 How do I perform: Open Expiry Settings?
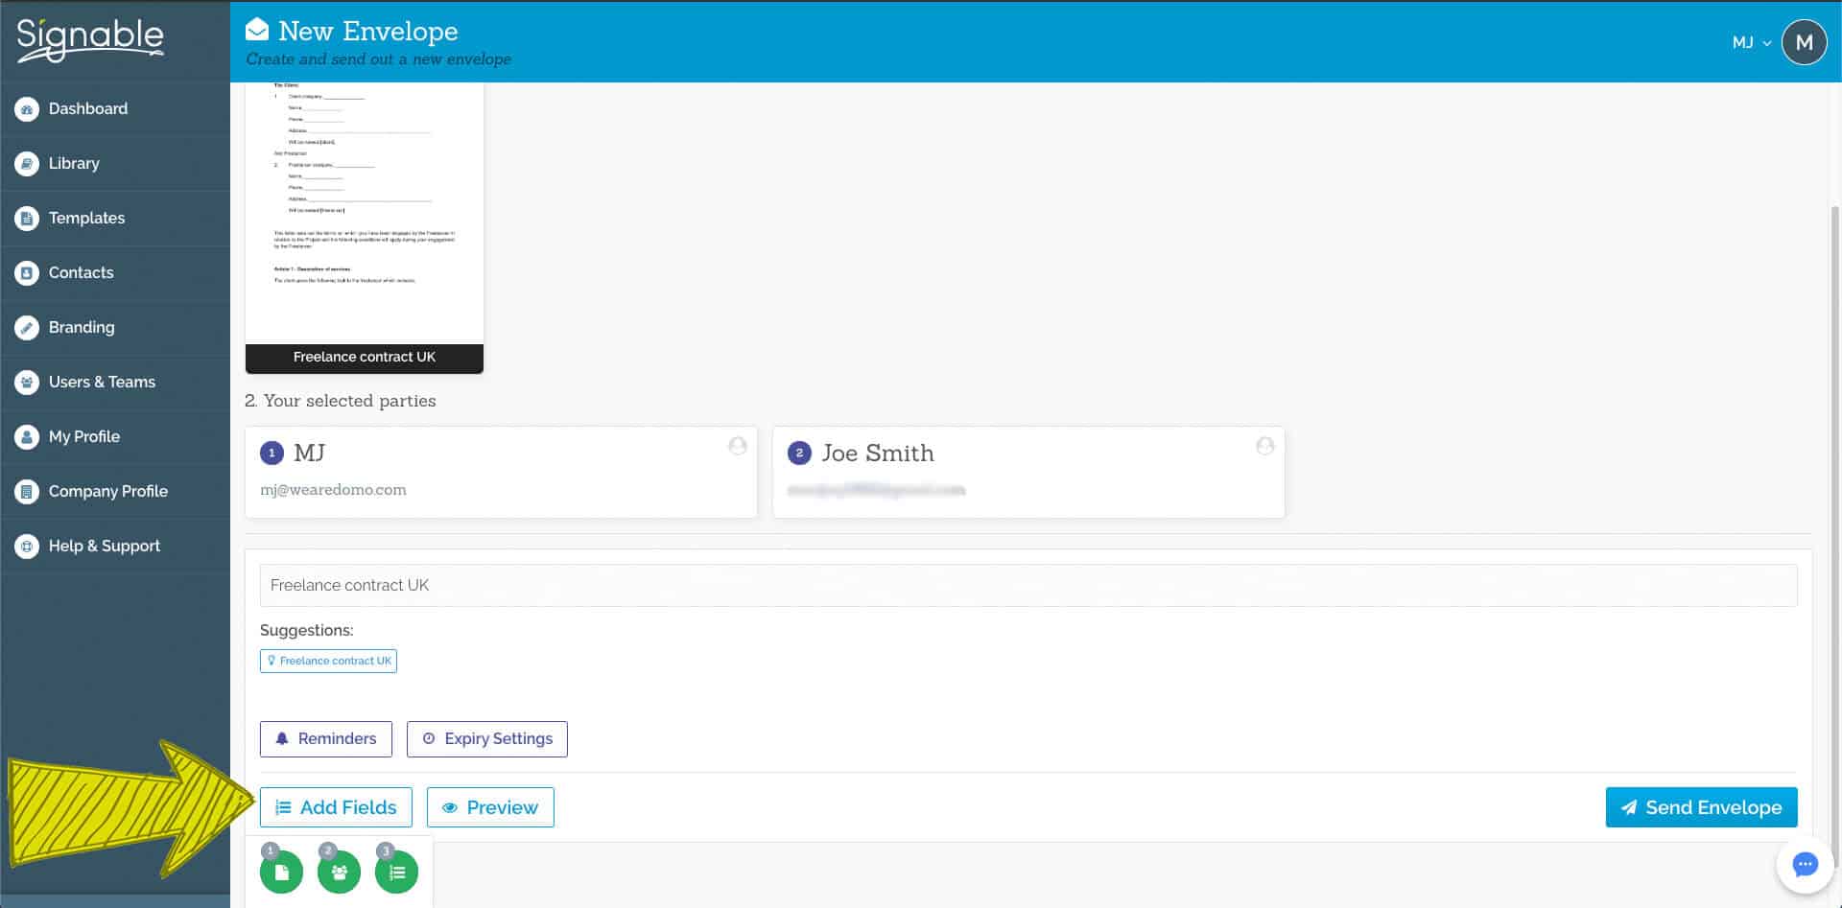(x=487, y=739)
